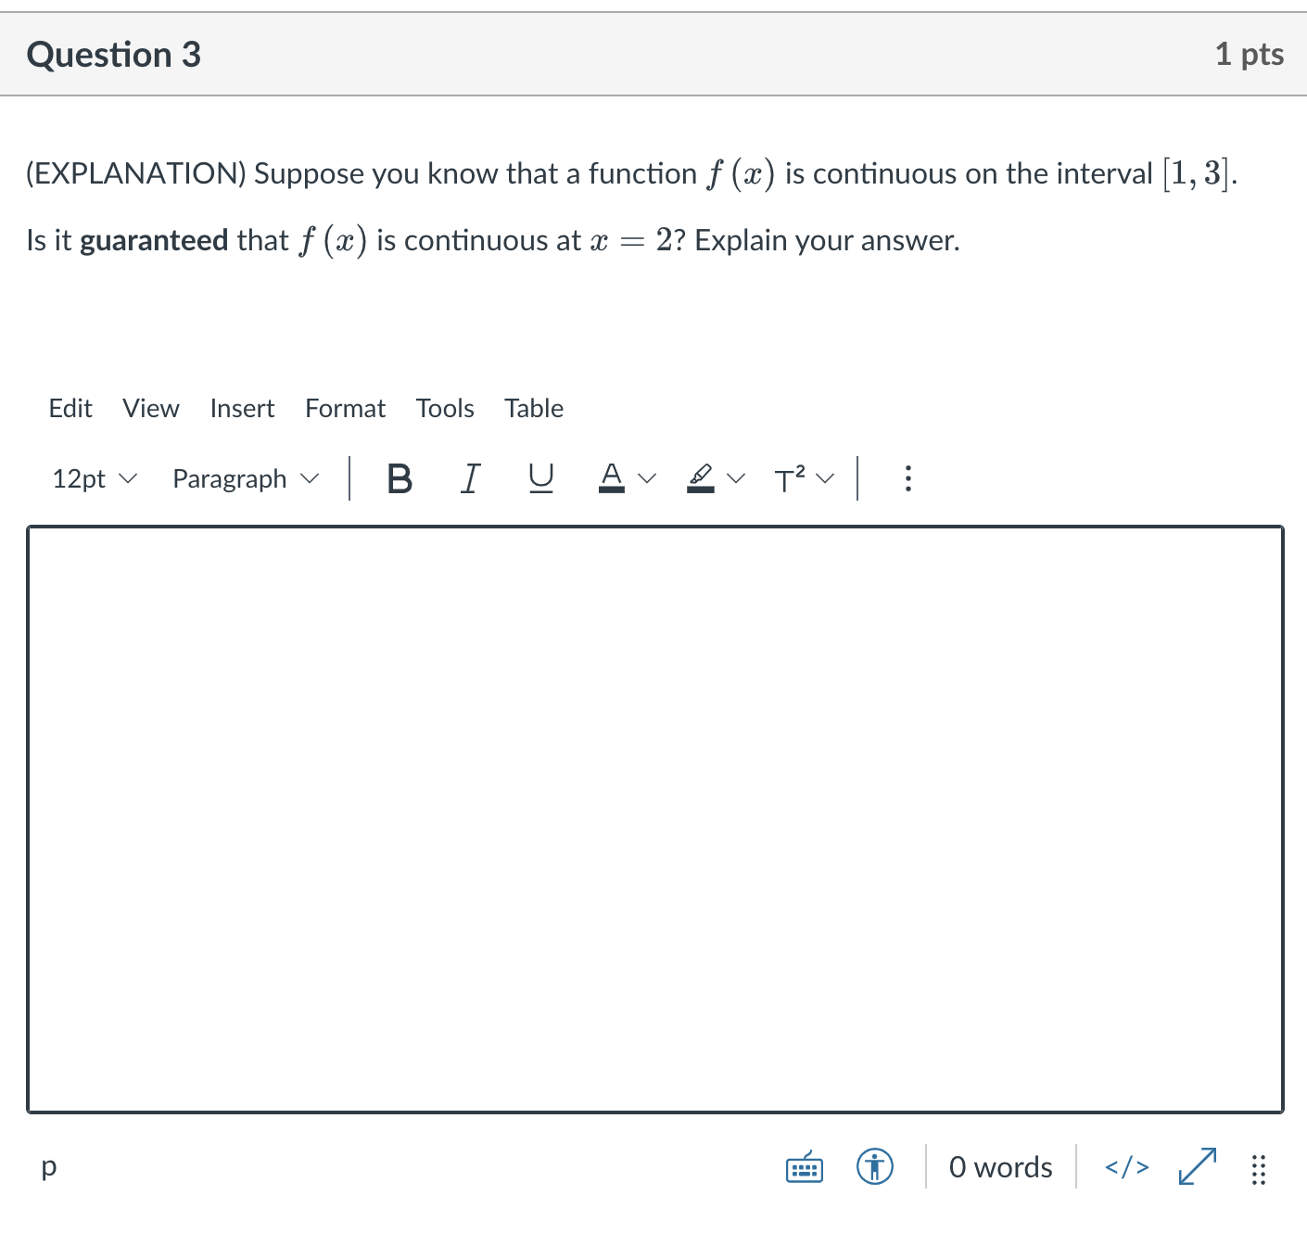Toggle underline formatting

pos(540,478)
